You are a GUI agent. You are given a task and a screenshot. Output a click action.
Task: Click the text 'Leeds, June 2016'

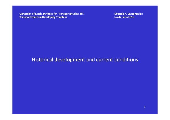click(x=124, y=17)
